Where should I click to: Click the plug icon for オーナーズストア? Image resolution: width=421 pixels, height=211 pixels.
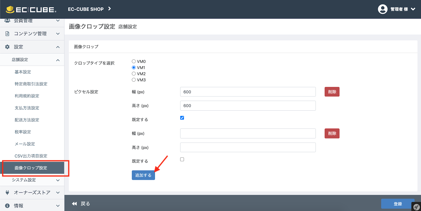click(7, 193)
